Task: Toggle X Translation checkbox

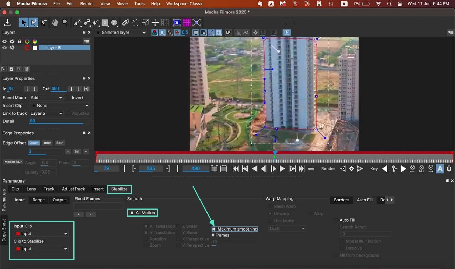Action: 146,226
